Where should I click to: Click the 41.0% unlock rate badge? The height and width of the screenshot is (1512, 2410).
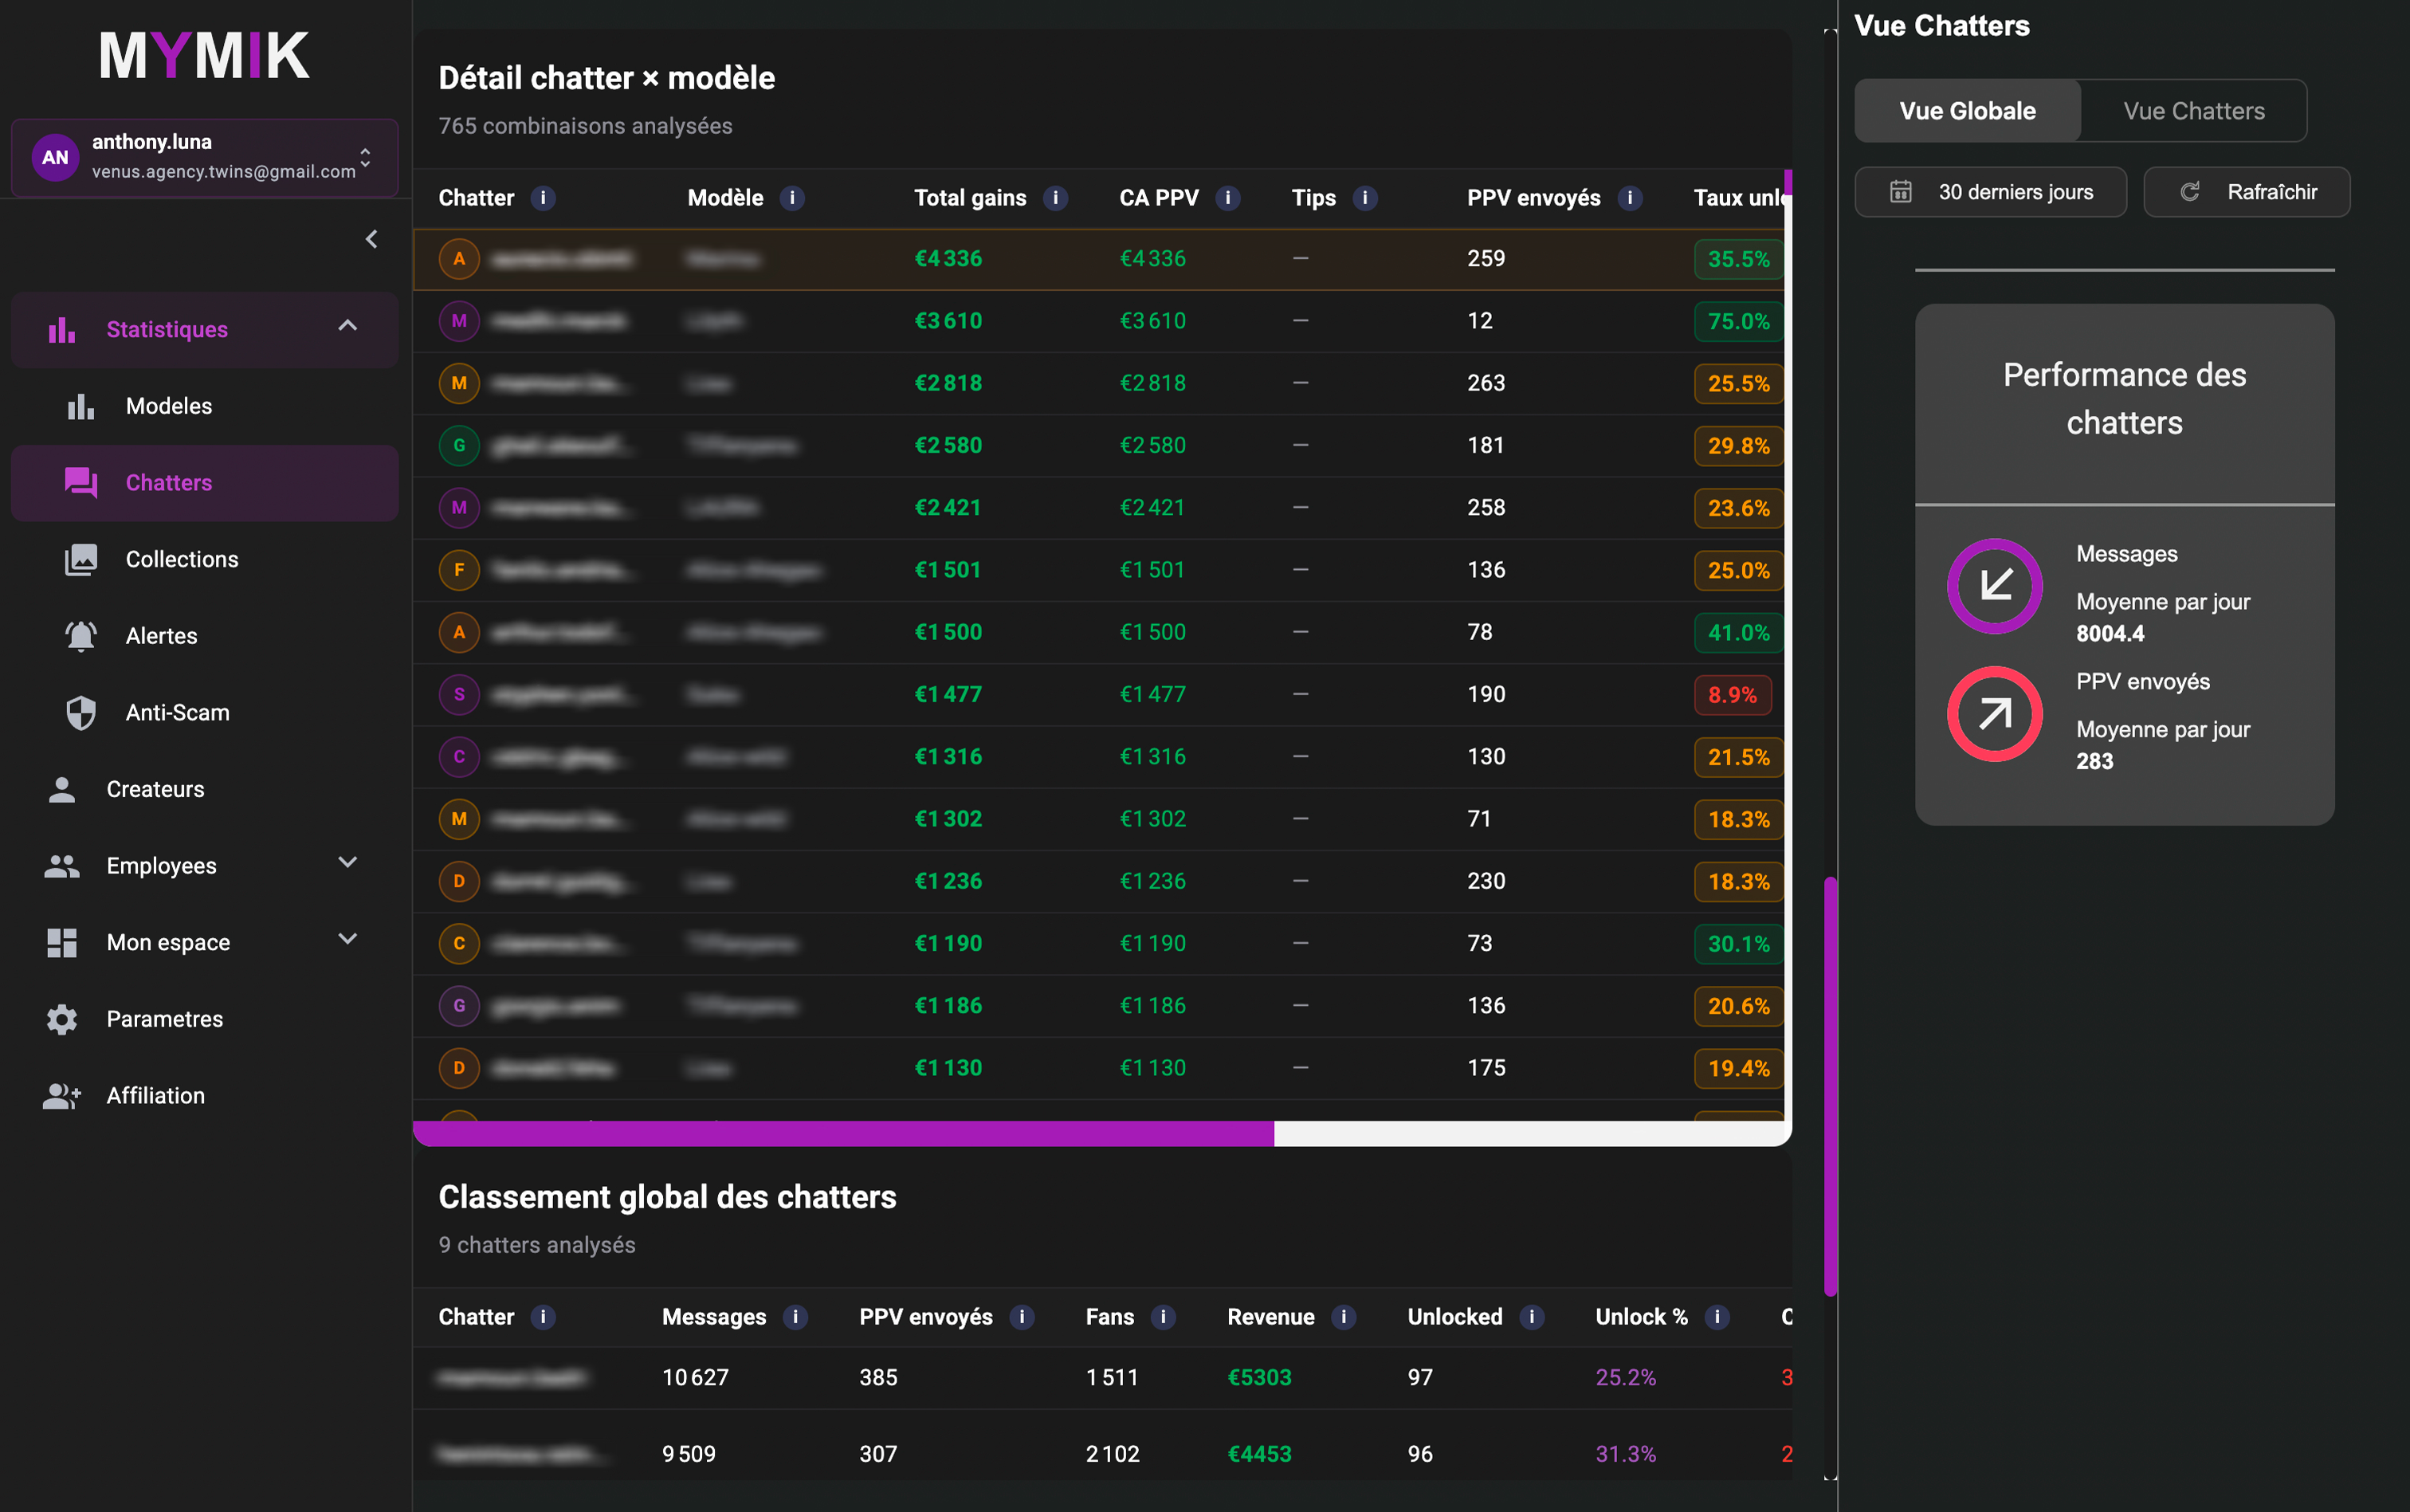[x=1738, y=633]
